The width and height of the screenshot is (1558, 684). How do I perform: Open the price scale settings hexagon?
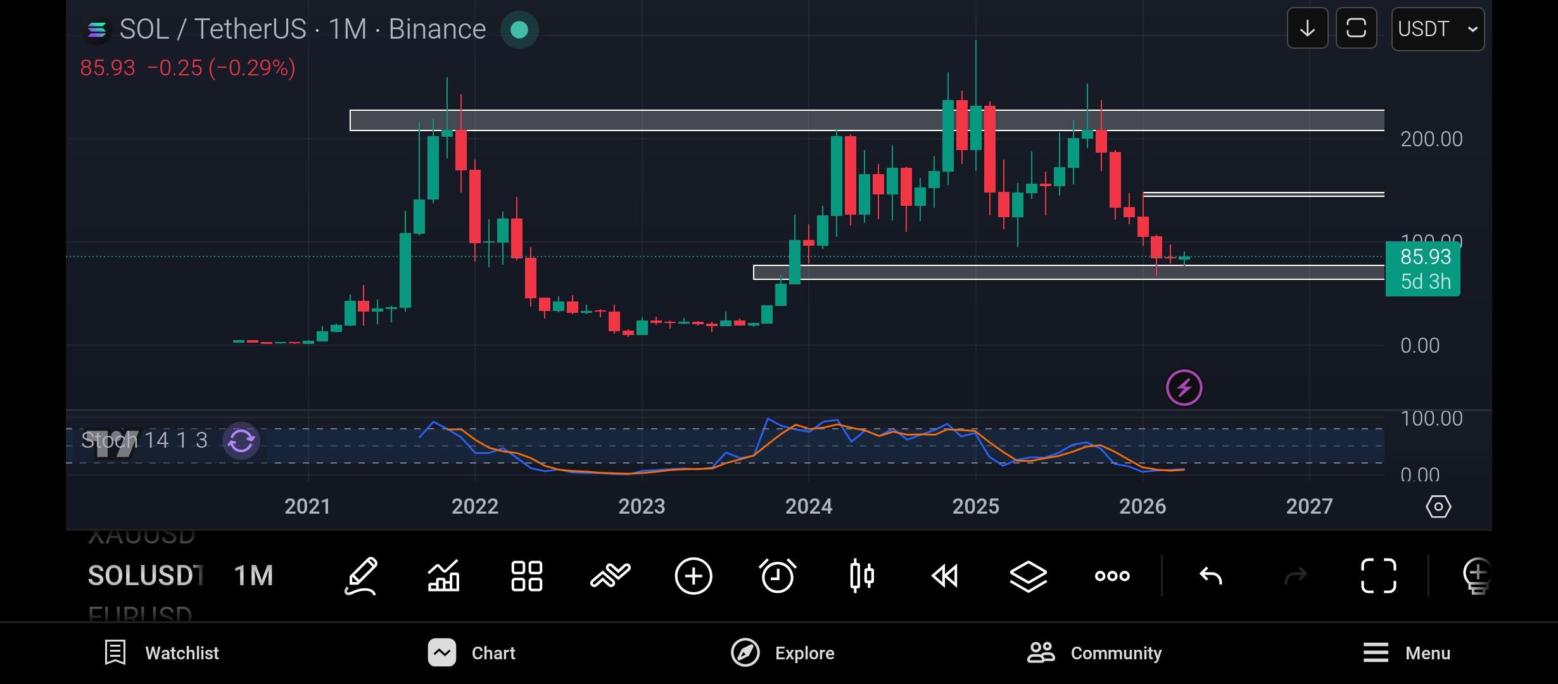pyautogui.click(x=1438, y=507)
